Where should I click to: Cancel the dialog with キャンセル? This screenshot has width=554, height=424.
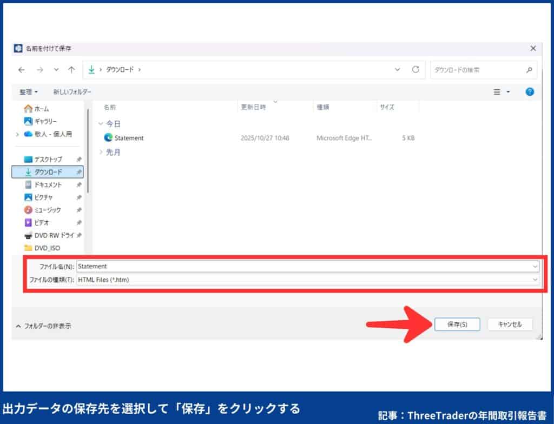click(x=511, y=324)
